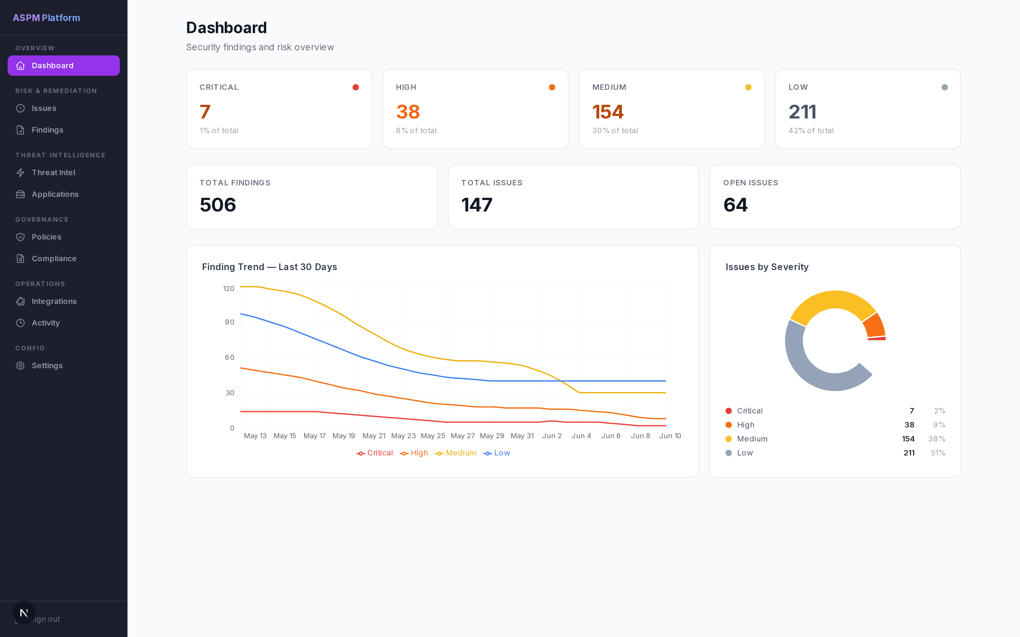1020x637 pixels.
Task: Go to Integrations page
Action: click(x=64, y=301)
